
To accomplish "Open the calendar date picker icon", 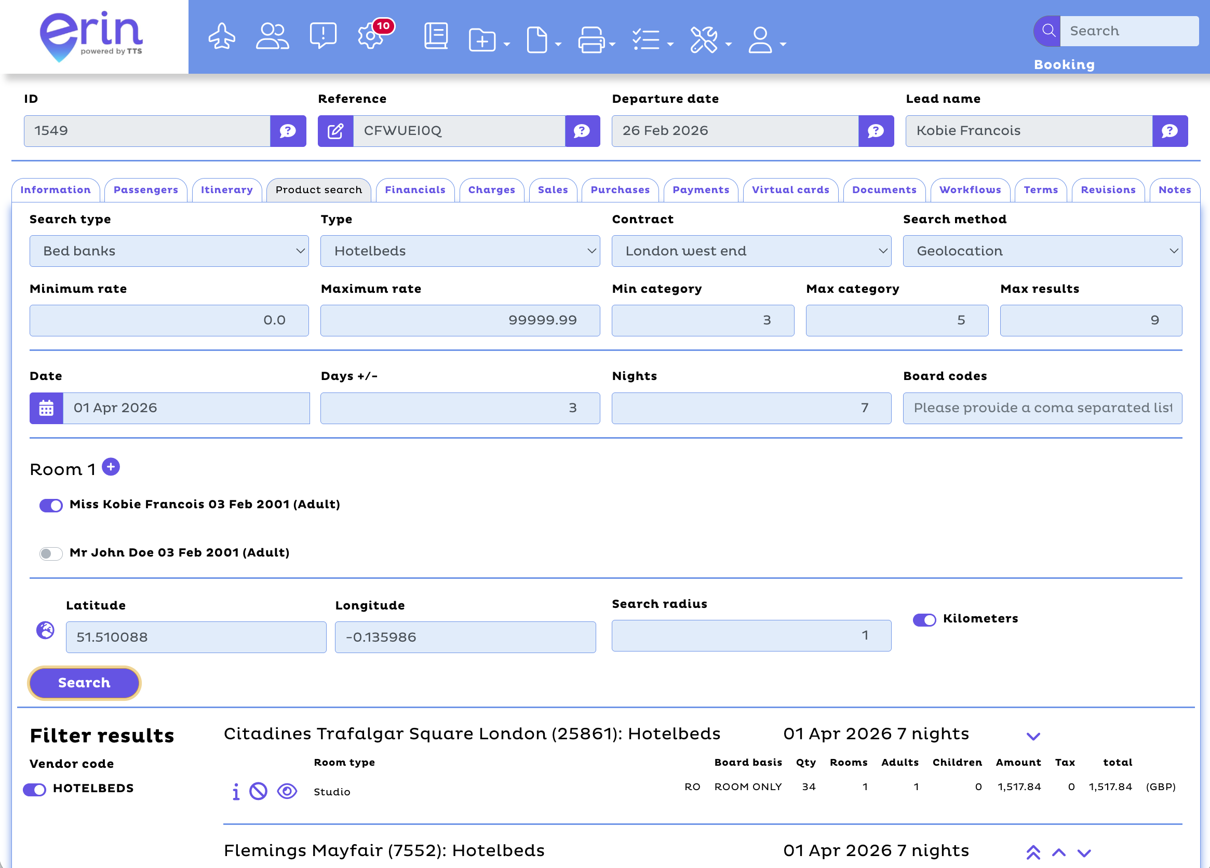I will point(46,409).
